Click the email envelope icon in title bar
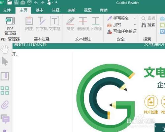Viewport: 165px width, 132px height. point(23,2)
